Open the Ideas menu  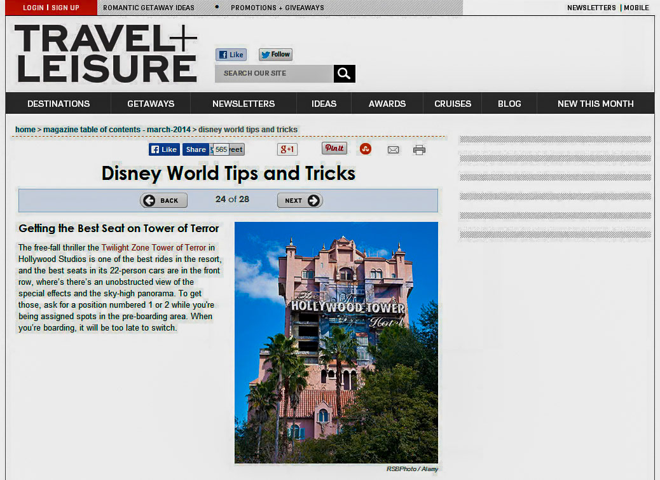click(324, 104)
